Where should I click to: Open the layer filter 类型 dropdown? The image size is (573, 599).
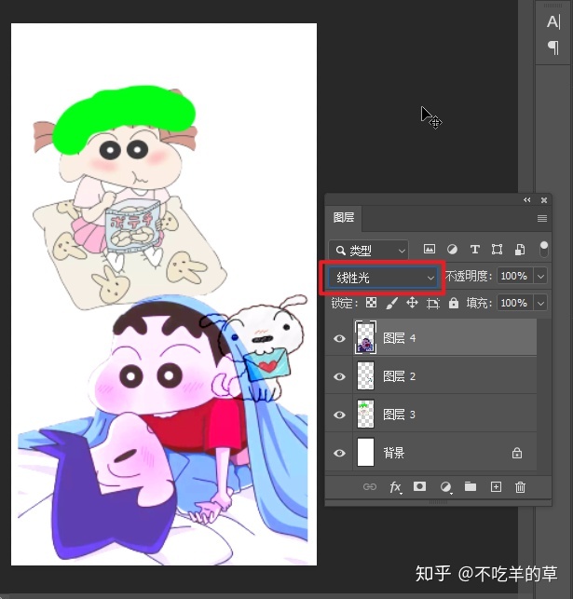pos(368,251)
